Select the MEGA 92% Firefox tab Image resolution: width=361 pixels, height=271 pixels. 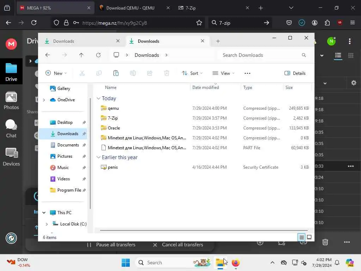tap(55, 8)
